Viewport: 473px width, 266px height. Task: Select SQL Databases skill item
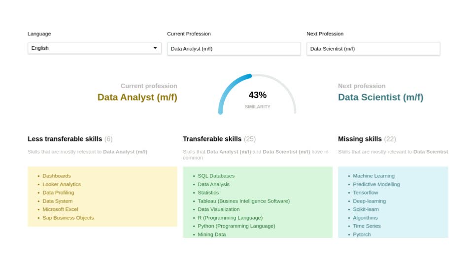click(216, 176)
